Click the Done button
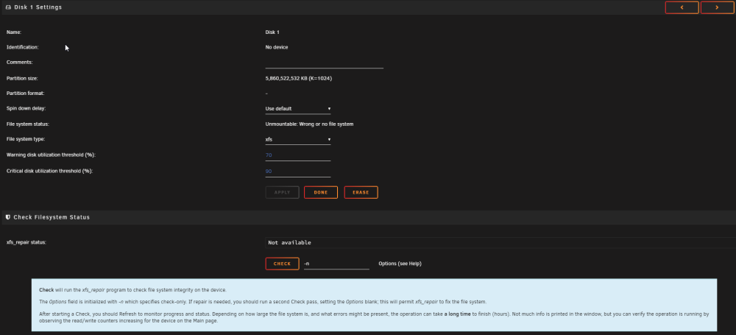Image resolution: width=736 pixels, height=335 pixels. coord(321,193)
